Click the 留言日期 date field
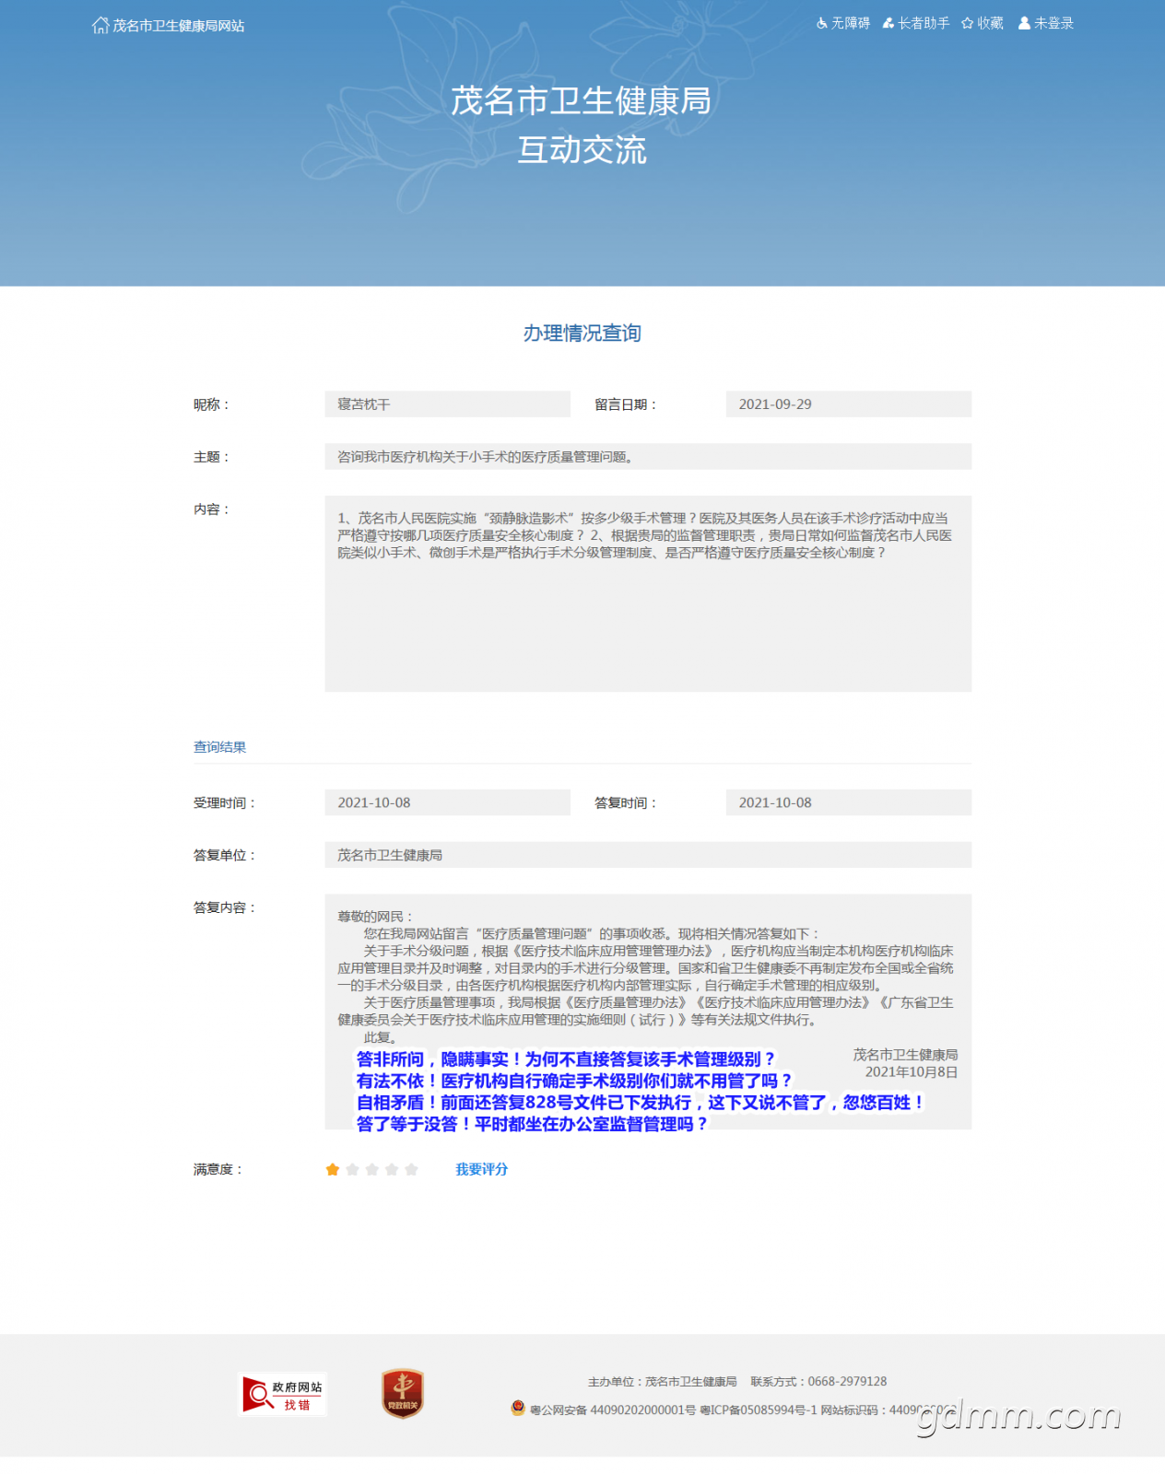 coord(849,404)
